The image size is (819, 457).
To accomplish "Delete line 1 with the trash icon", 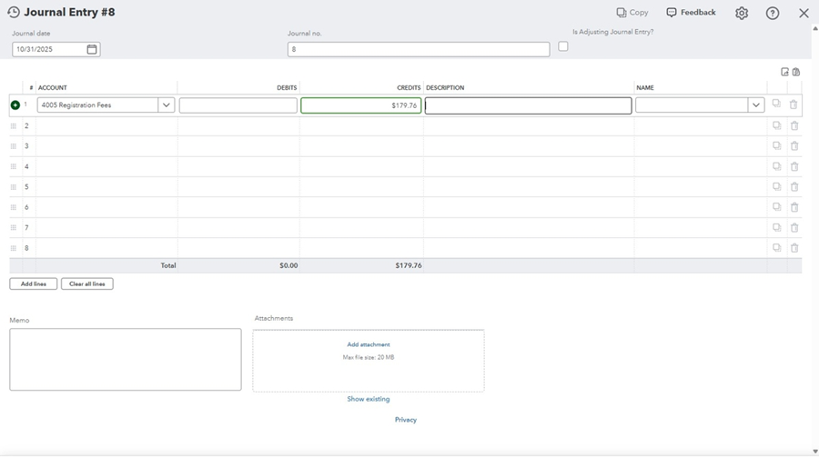I will [794, 104].
